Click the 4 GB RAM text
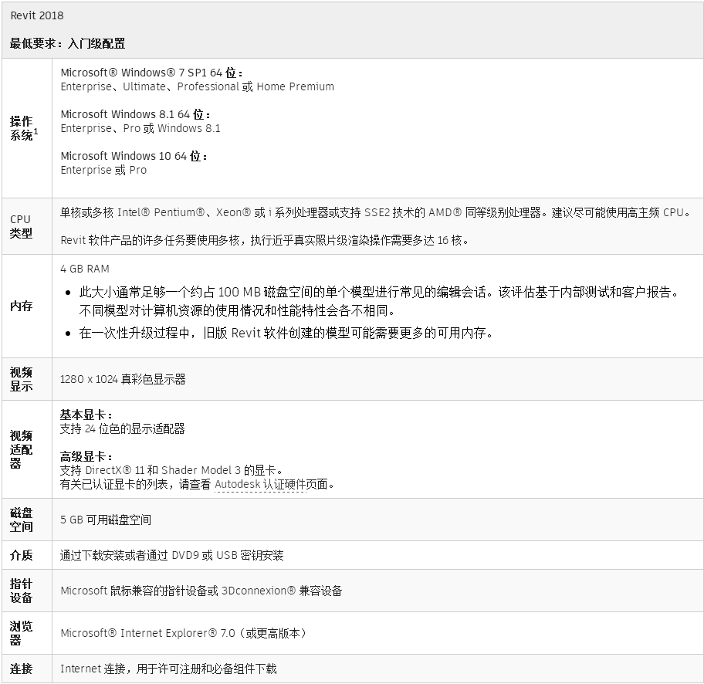This screenshot has width=704, height=684. pyautogui.click(x=85, y=269)
